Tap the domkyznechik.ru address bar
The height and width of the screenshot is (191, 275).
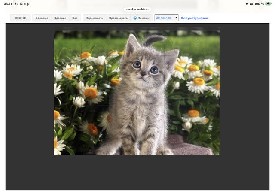pos(137,9)
